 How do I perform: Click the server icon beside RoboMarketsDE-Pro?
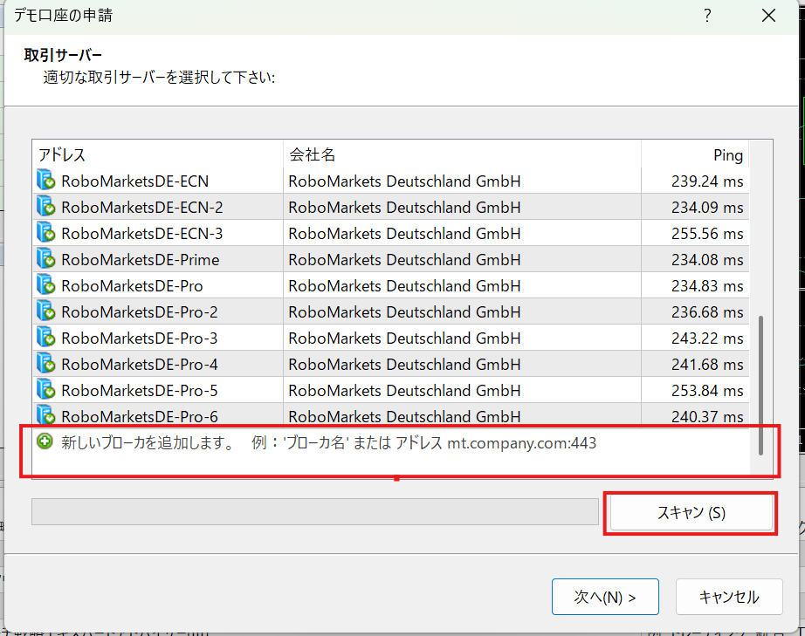[x=45, y=286]
